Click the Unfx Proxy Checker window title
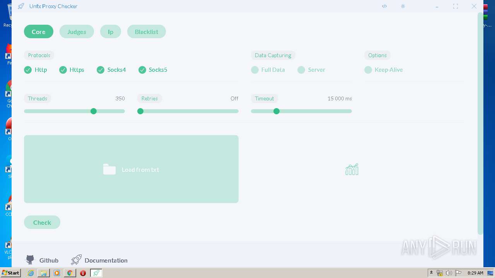Screen dimensions: 495x278 53,6
